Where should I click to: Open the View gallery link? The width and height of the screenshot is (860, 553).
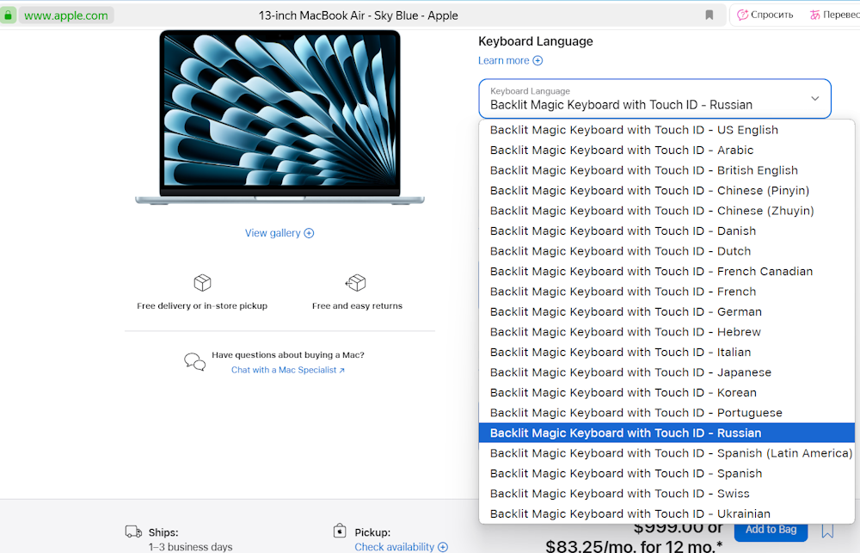tap(279, 233)
